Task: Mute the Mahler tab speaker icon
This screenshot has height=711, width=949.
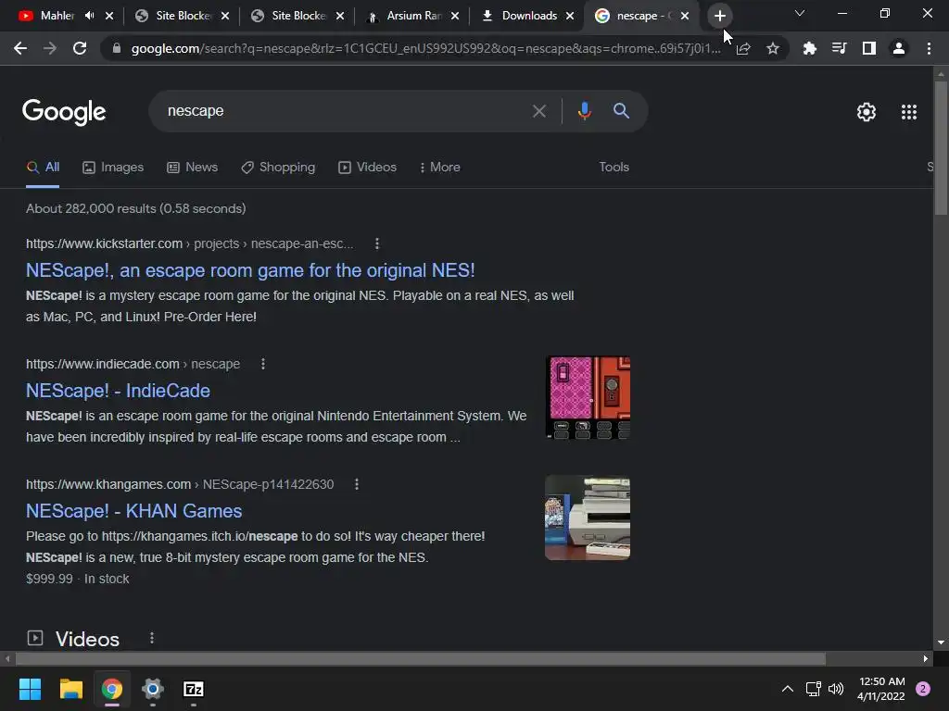Action: [x=90, y=16]
